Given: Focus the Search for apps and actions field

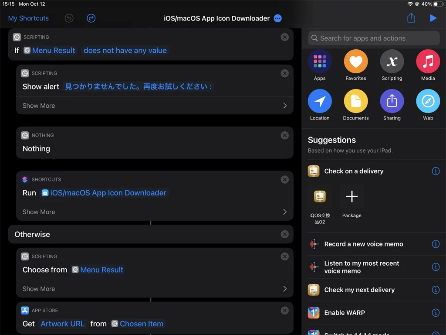Looking at the screenshot, I should pyautogui.click(x=374, y=38).
